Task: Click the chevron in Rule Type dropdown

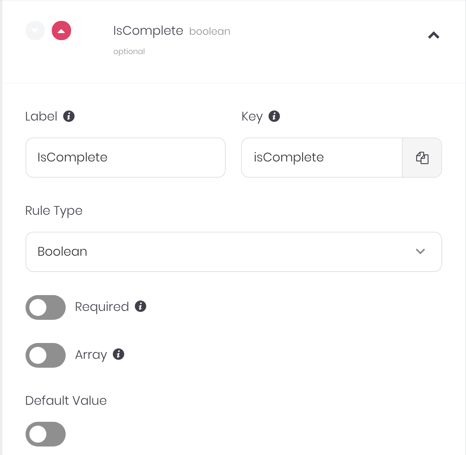Action: [420, 251]
